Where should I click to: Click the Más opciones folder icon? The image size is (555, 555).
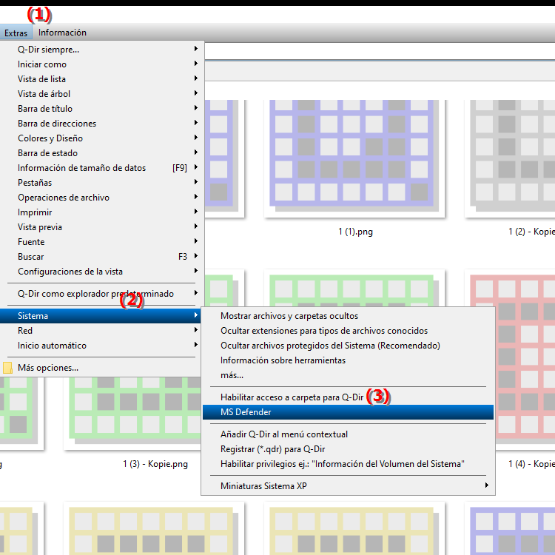click(8, 368)
